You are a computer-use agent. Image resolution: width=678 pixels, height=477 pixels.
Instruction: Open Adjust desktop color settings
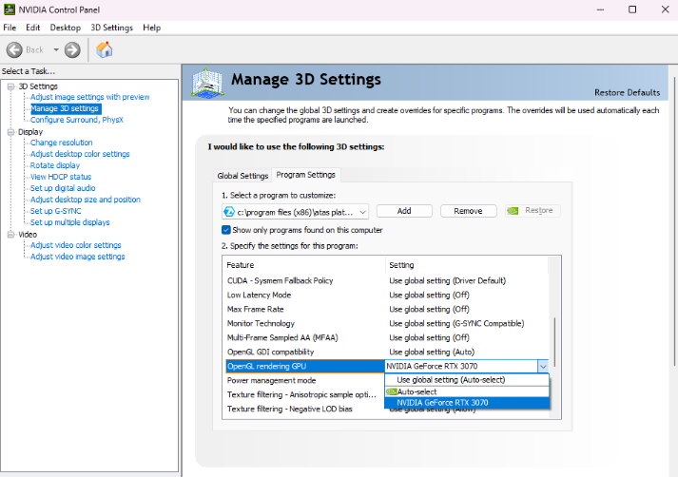80,154
